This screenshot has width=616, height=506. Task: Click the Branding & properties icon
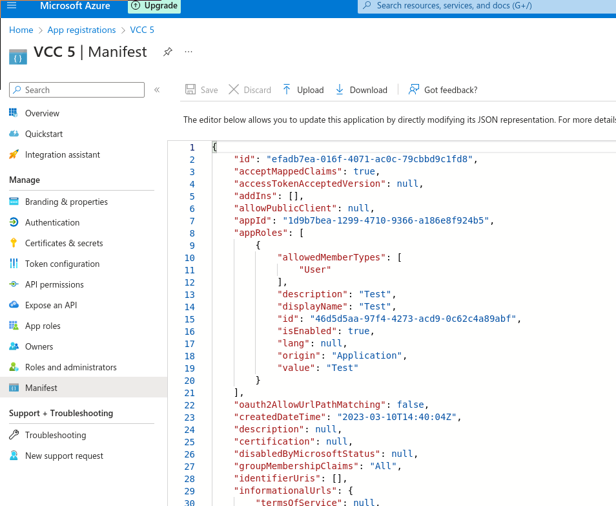pyautogui.click(x=14, y=202)
